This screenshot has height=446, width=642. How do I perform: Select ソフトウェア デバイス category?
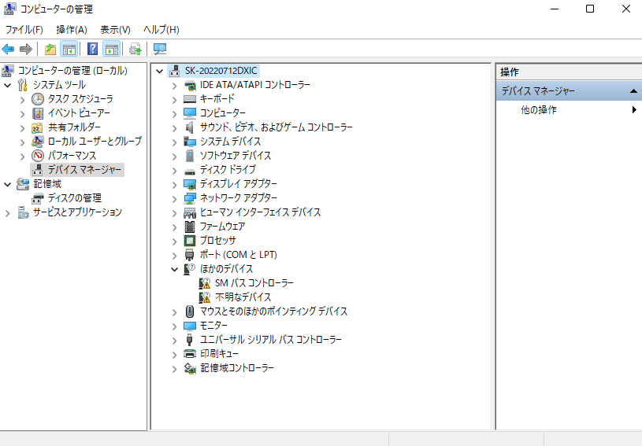pos(236,156)
